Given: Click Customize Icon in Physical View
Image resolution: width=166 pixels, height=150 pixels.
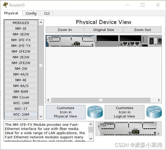Looking at the screenshot, I should [x=65, y=112].
